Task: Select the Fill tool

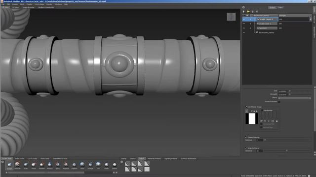Action: 98,165
